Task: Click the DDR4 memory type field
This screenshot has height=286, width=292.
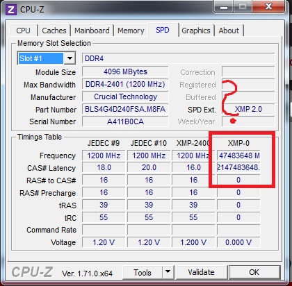Action: (x=179, y=58)
